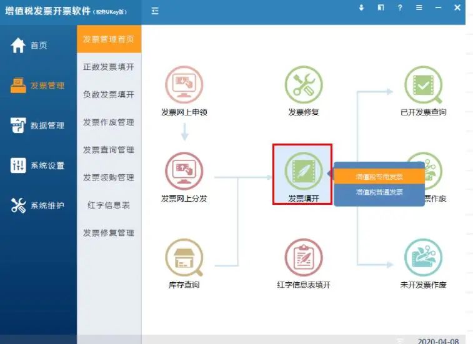Close the invoicing software window
The height and width of the screenshot is (344, 473).
[457, 7]
